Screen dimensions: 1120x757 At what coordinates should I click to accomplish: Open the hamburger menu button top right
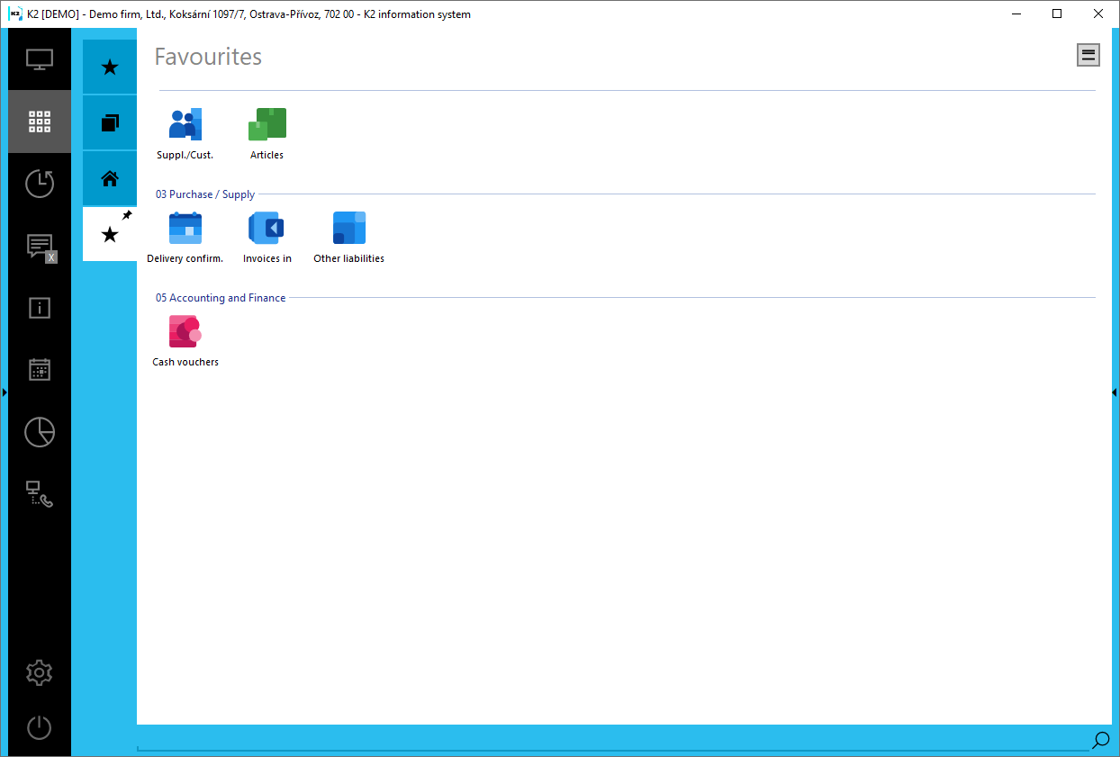[x=1088, y=55]
